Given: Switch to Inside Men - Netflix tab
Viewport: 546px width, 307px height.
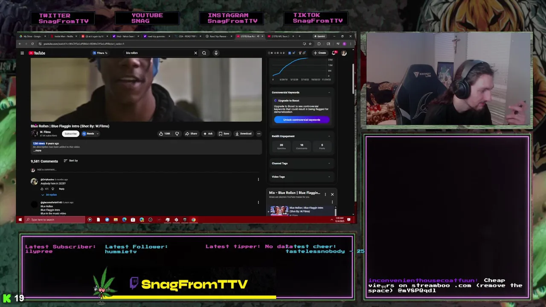Looking at the screenshot, I should (x=64, y=36).
